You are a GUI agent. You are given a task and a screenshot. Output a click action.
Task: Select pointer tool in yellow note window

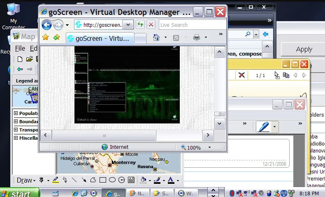(x=277, y=75)
